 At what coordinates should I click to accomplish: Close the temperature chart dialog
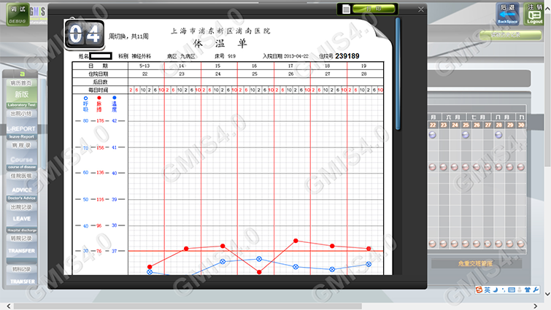pos(421,9)
